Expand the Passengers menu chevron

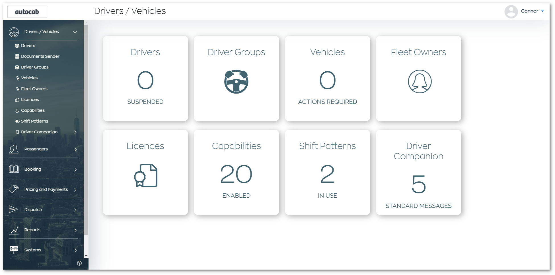75,149
